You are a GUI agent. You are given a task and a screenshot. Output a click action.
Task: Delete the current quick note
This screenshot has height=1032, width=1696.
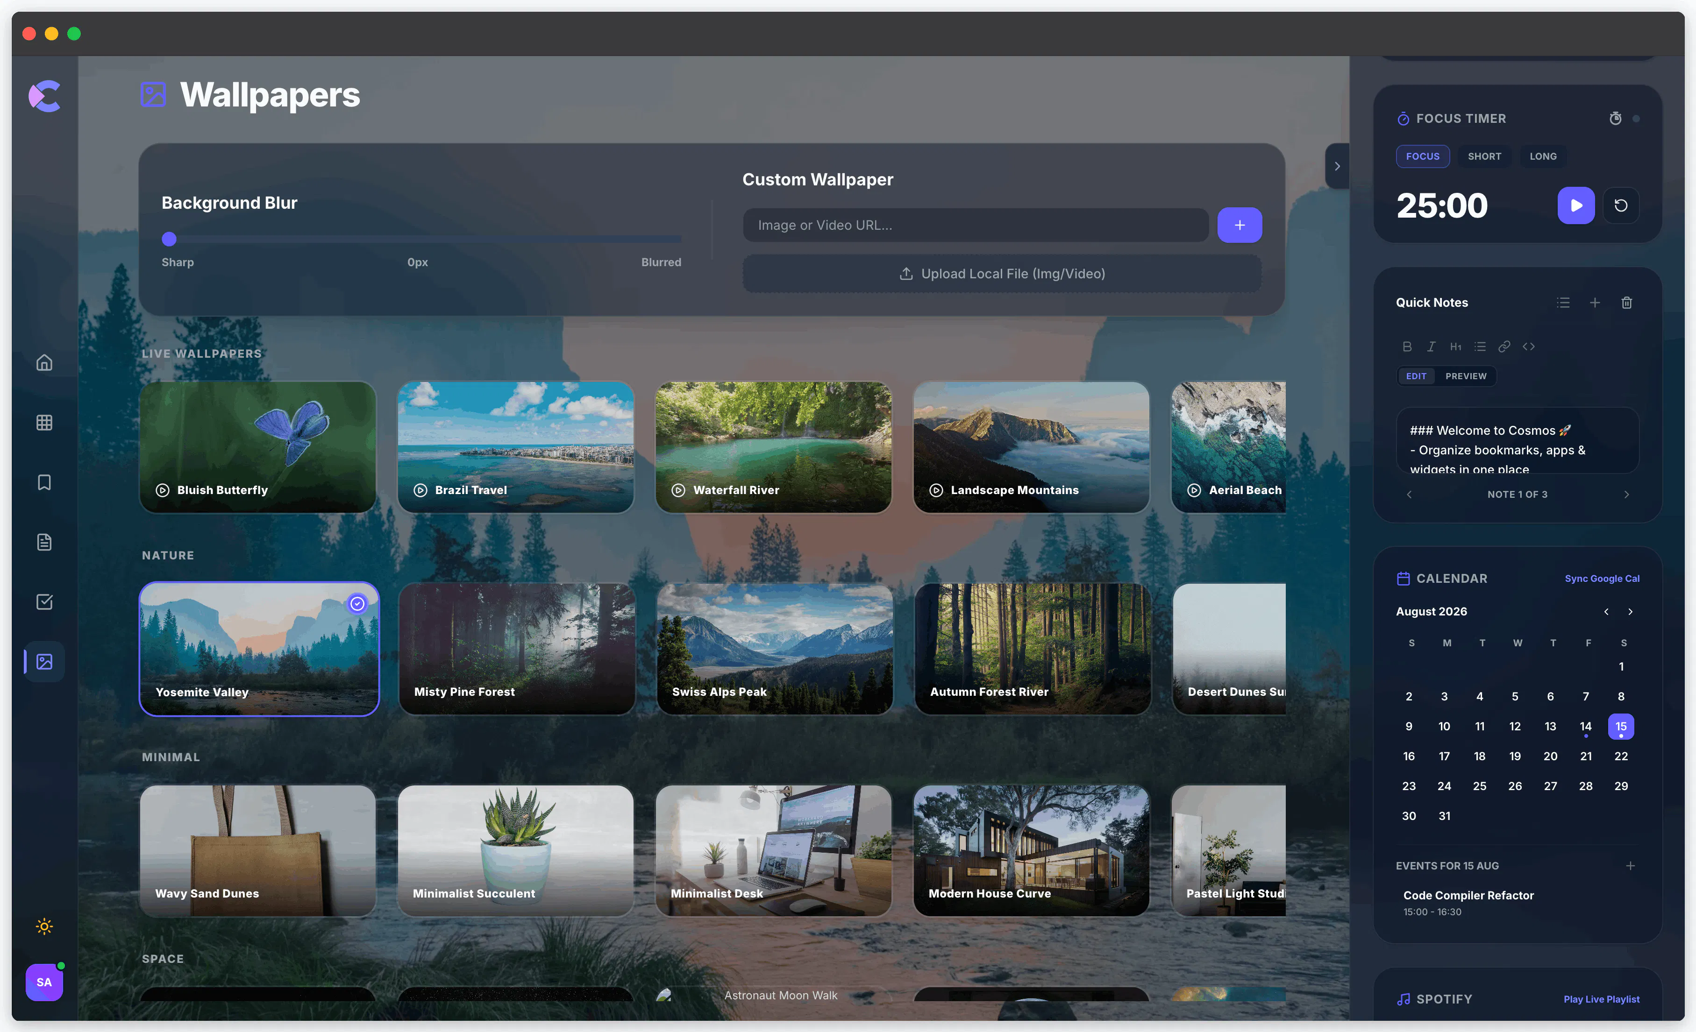click(1626, 303)
